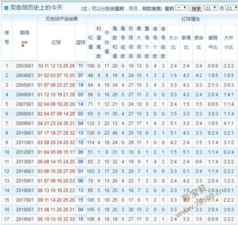The width and height of the screenshot is (238, 225).
Task: Click blue ball 07 in row 2004001
Action: (81, 75)
